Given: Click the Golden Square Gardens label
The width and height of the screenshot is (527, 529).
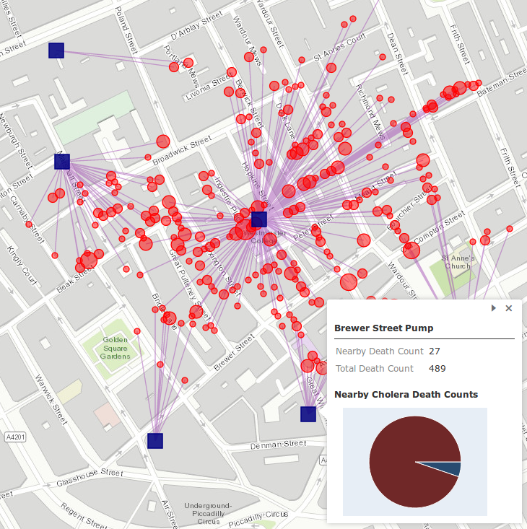Looking at the screenshot, I should 116,348.
